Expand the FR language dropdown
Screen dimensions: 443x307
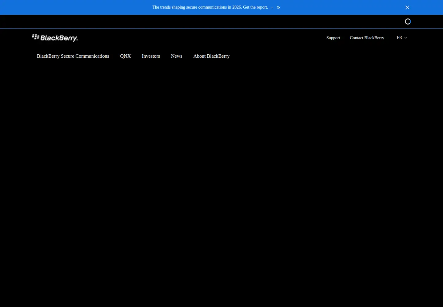[x=402, y=37]
